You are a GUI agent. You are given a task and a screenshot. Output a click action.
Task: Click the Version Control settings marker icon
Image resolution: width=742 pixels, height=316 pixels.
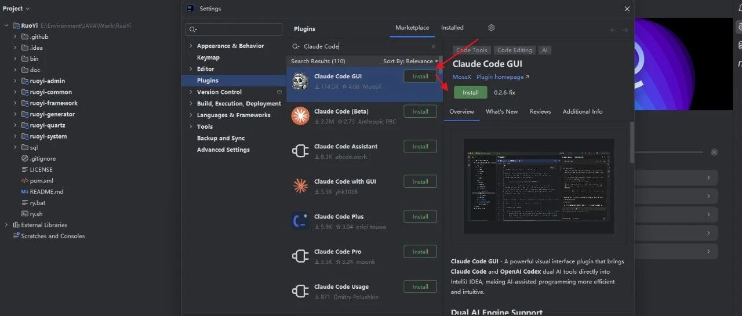coord(279,92)
